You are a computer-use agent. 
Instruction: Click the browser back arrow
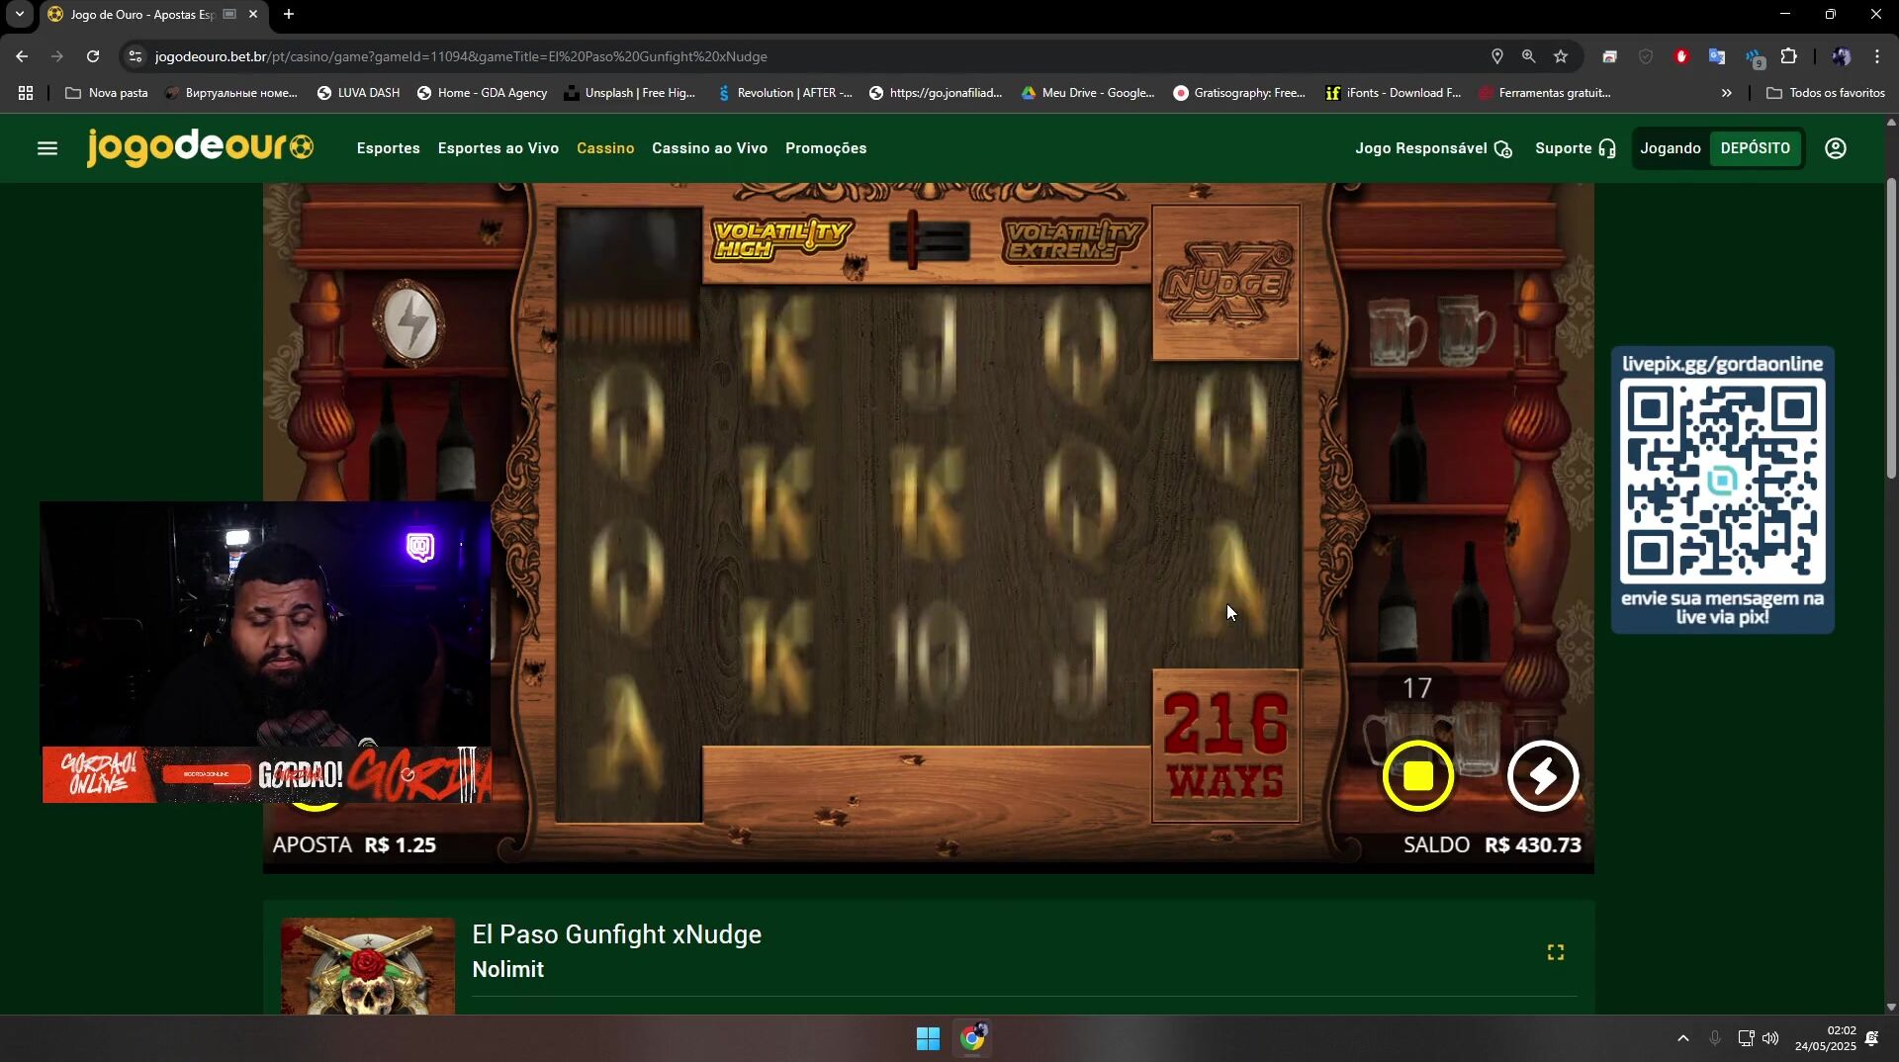coord(22,56)
